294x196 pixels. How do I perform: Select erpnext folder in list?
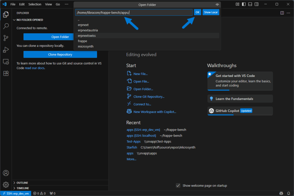[147, 25]
